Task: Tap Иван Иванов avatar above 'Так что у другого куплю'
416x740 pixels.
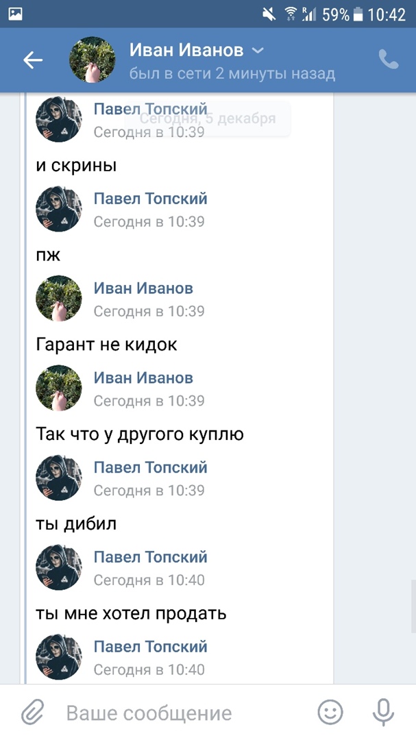Action: [x=59, y=388]
